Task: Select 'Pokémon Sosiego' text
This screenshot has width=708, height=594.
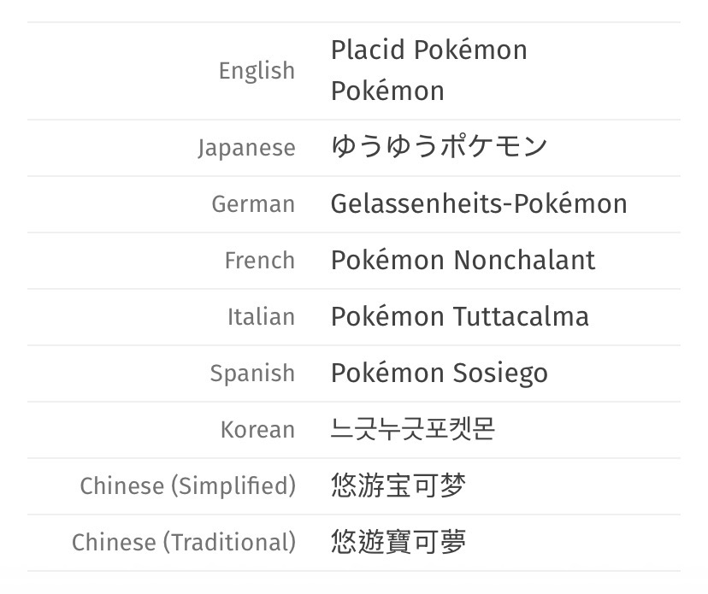Action: tap(440, 373)
